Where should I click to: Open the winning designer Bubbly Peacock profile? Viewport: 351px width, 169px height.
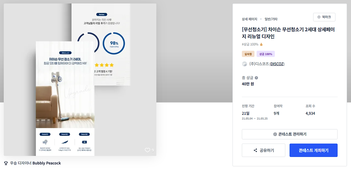pos(47,163)
